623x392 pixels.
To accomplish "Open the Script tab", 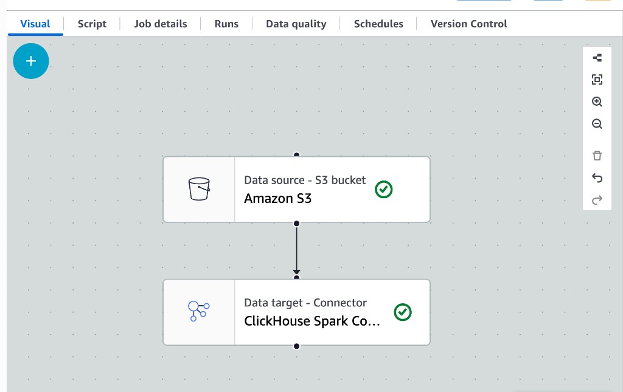I will (92, 24).
